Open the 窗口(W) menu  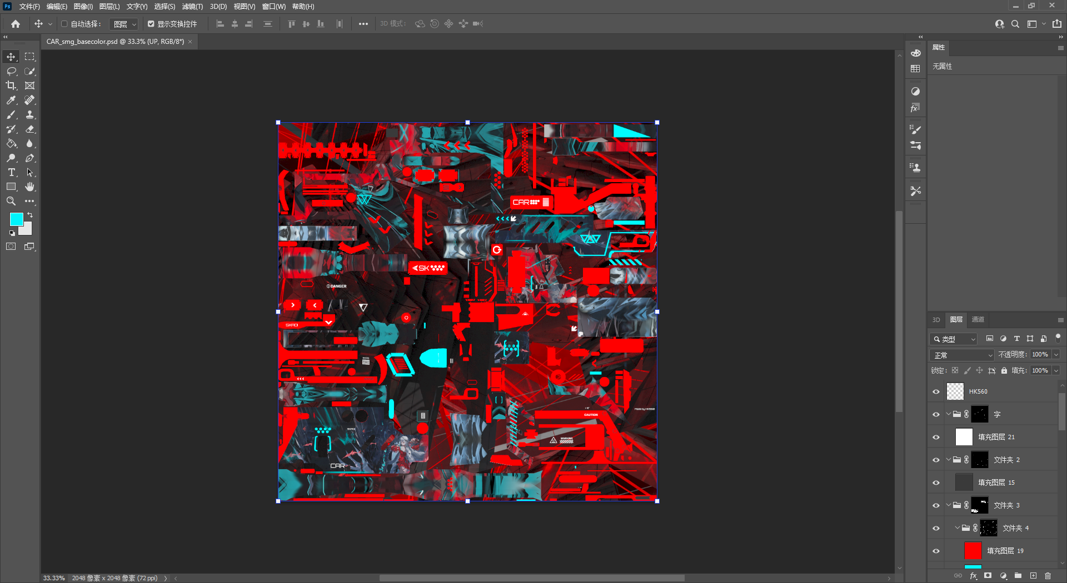tap(274, 7)
